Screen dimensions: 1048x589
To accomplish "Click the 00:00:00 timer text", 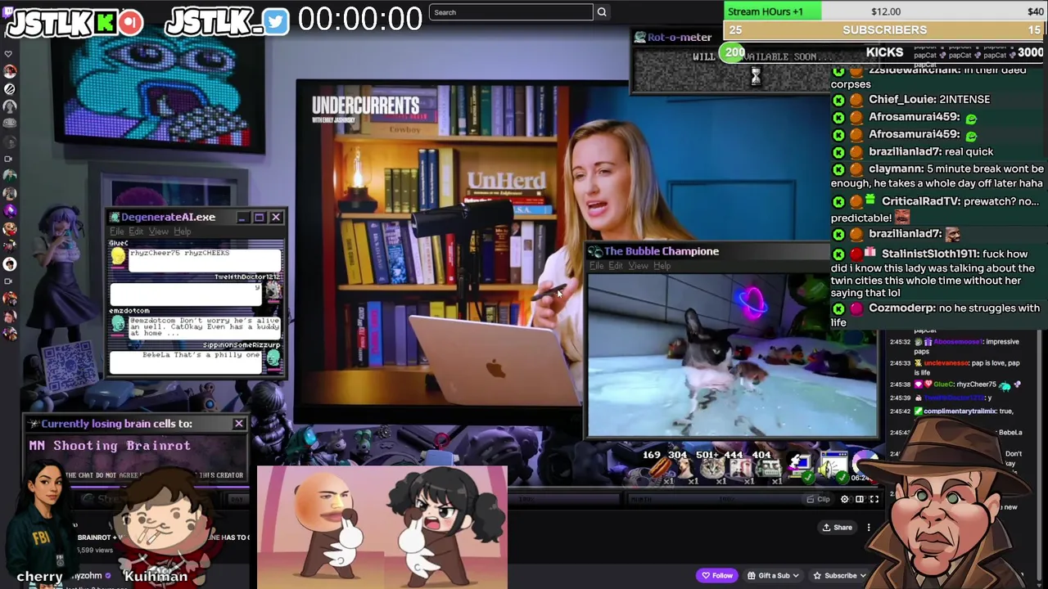I will (360, 19).
